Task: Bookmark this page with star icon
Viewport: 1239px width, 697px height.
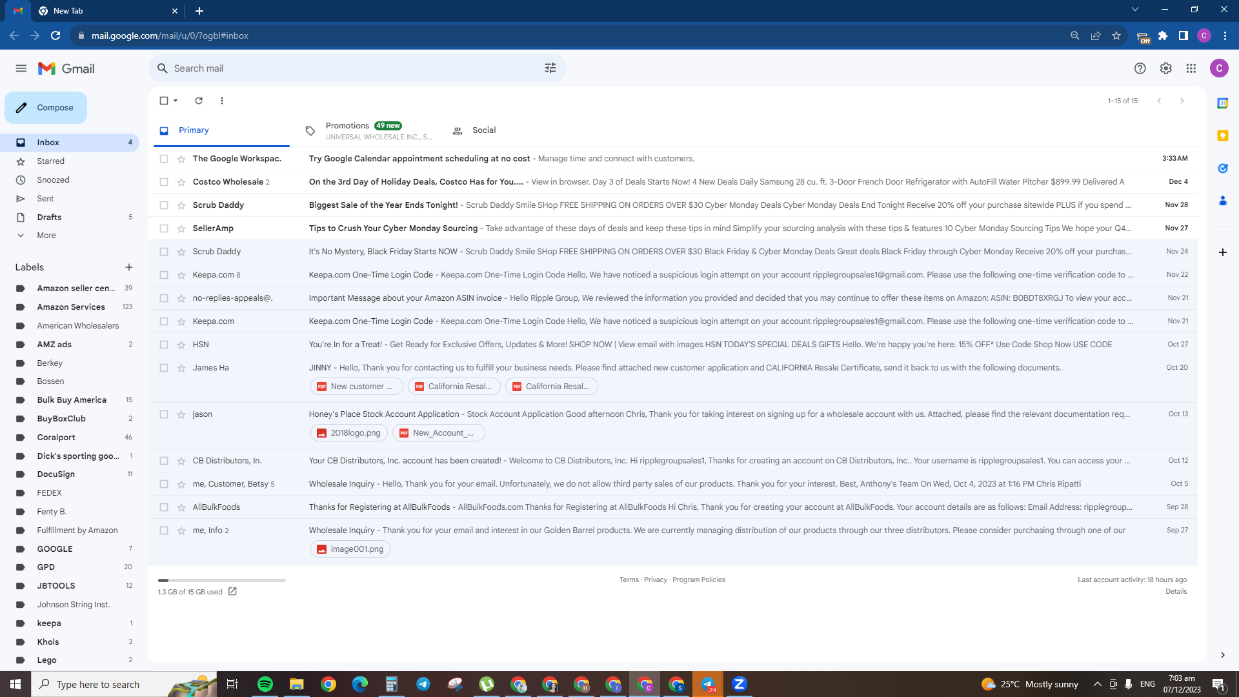Action: [1116, 35]
